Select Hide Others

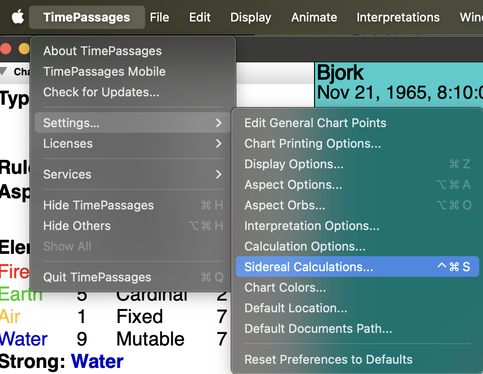click(x=133, y=226)
